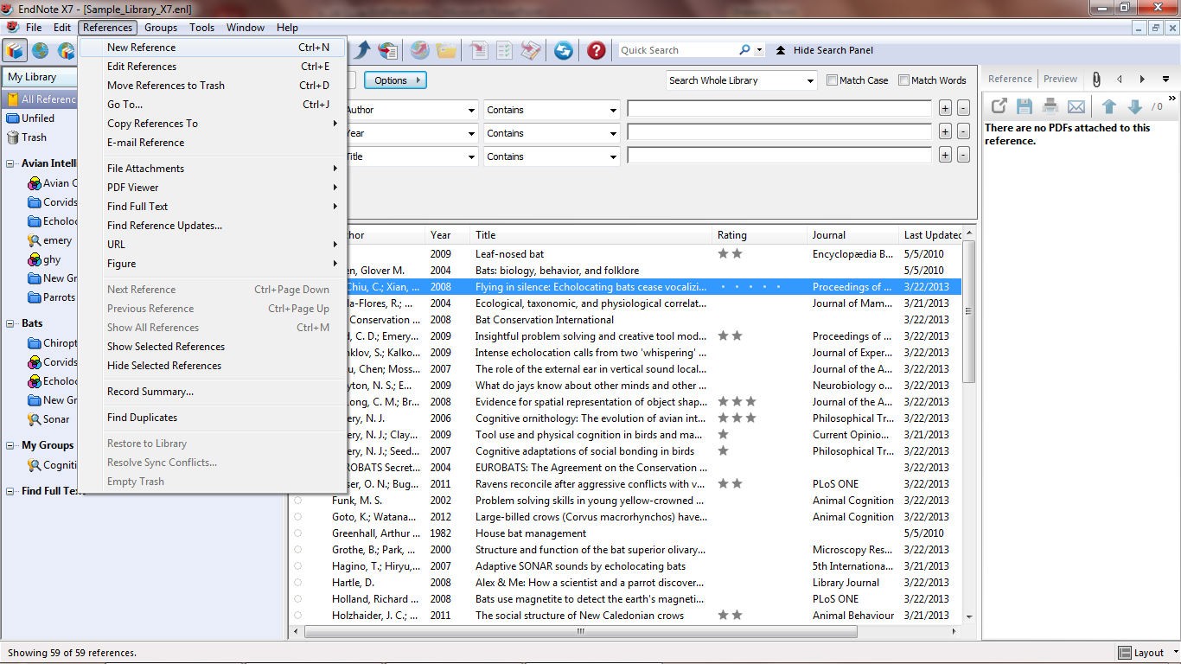Click the Previous Page up-arrow in PDF pane

click(1109, 106)
